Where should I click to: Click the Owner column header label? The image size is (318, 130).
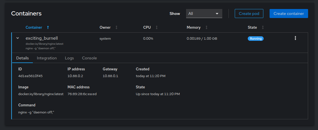click(x=105, y=27)
